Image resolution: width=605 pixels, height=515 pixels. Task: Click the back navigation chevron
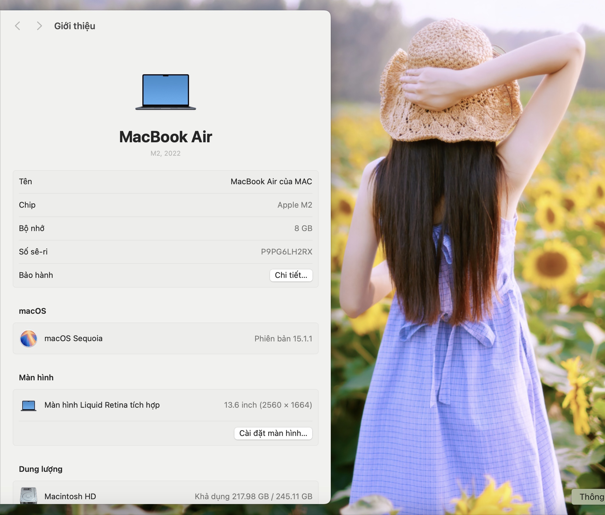click(x=18, y=26)
